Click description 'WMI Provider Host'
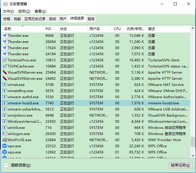 click(164, 140)
